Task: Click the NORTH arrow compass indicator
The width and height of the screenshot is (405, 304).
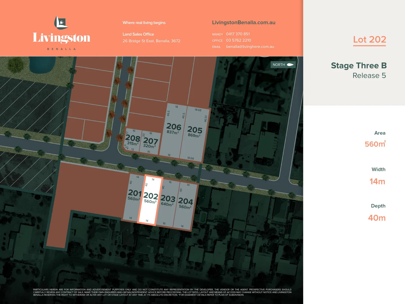Action: (283, 65)
